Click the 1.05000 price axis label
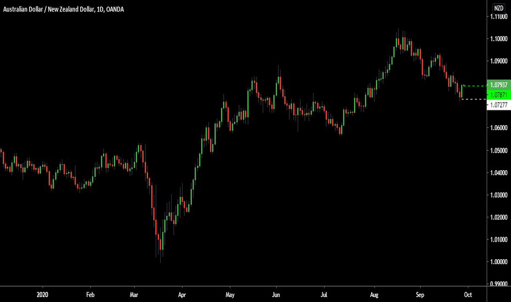 pos(499,150)
